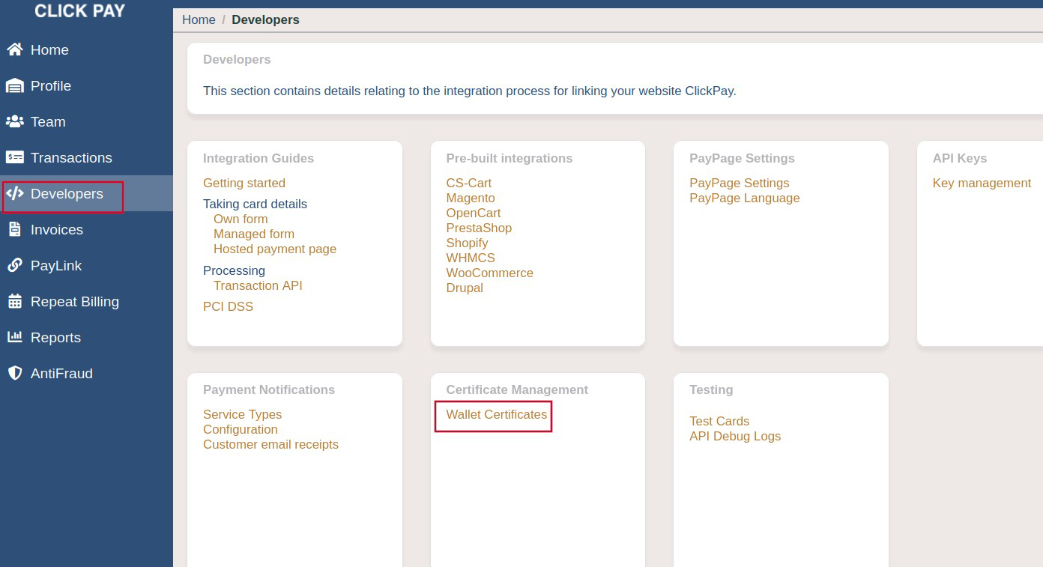Screen dimensions: 1043x567
Task: Open Key management under API Keys
Action: (982, 183)
